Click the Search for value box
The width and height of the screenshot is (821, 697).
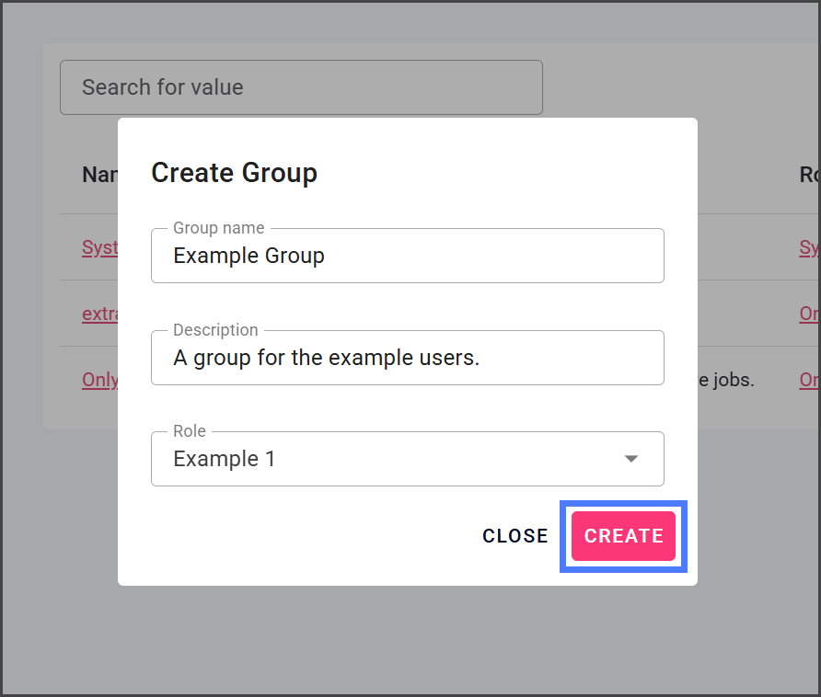[x=301, y=87]
